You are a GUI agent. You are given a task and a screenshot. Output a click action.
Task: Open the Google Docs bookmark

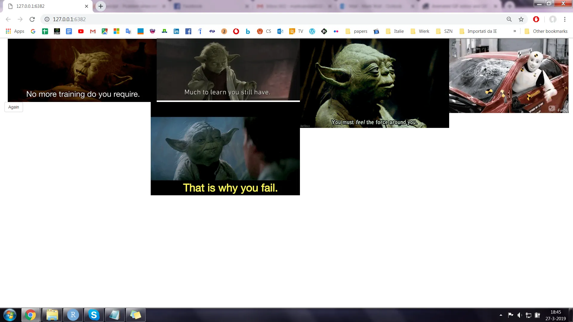(69, 31)
